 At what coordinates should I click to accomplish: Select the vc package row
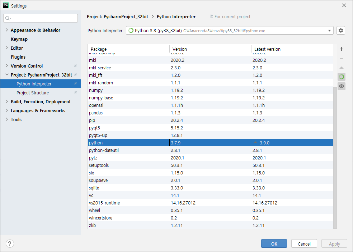click(x=211, y=196)
